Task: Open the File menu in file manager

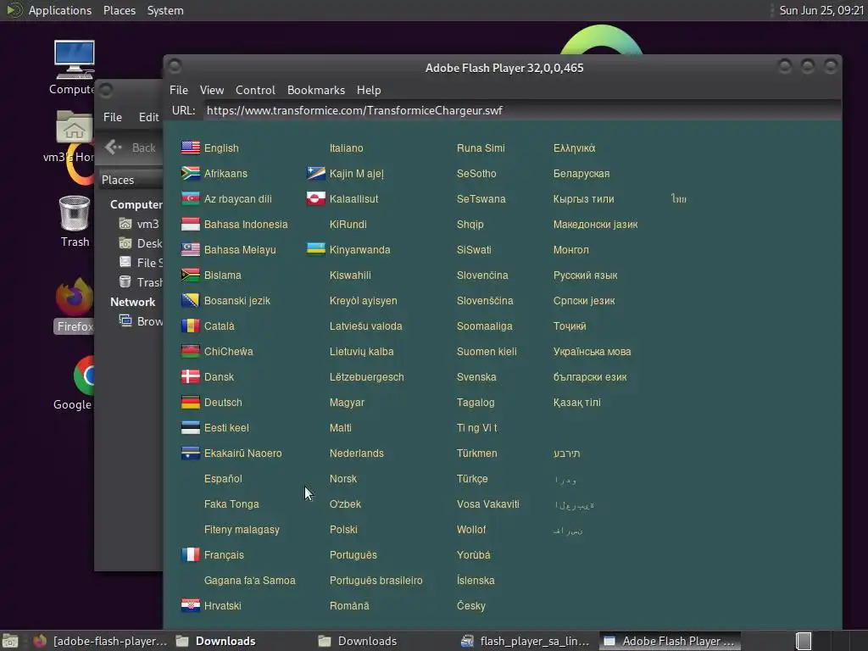Action: [x=113, y=117]
